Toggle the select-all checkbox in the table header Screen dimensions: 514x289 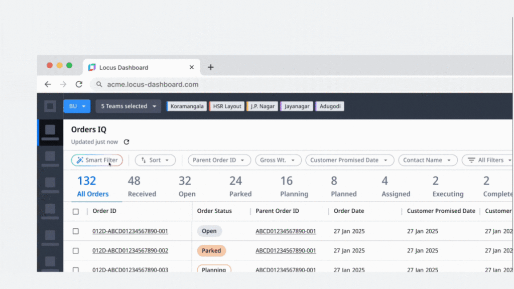click(76, 211)
